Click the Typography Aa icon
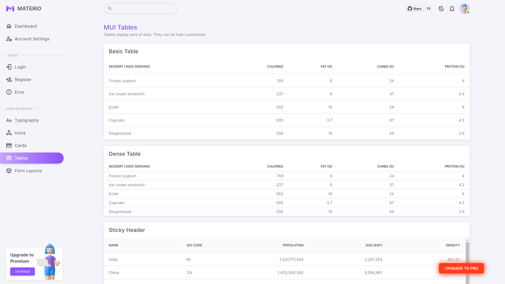The image size is (505, 284). coord(9,120)
